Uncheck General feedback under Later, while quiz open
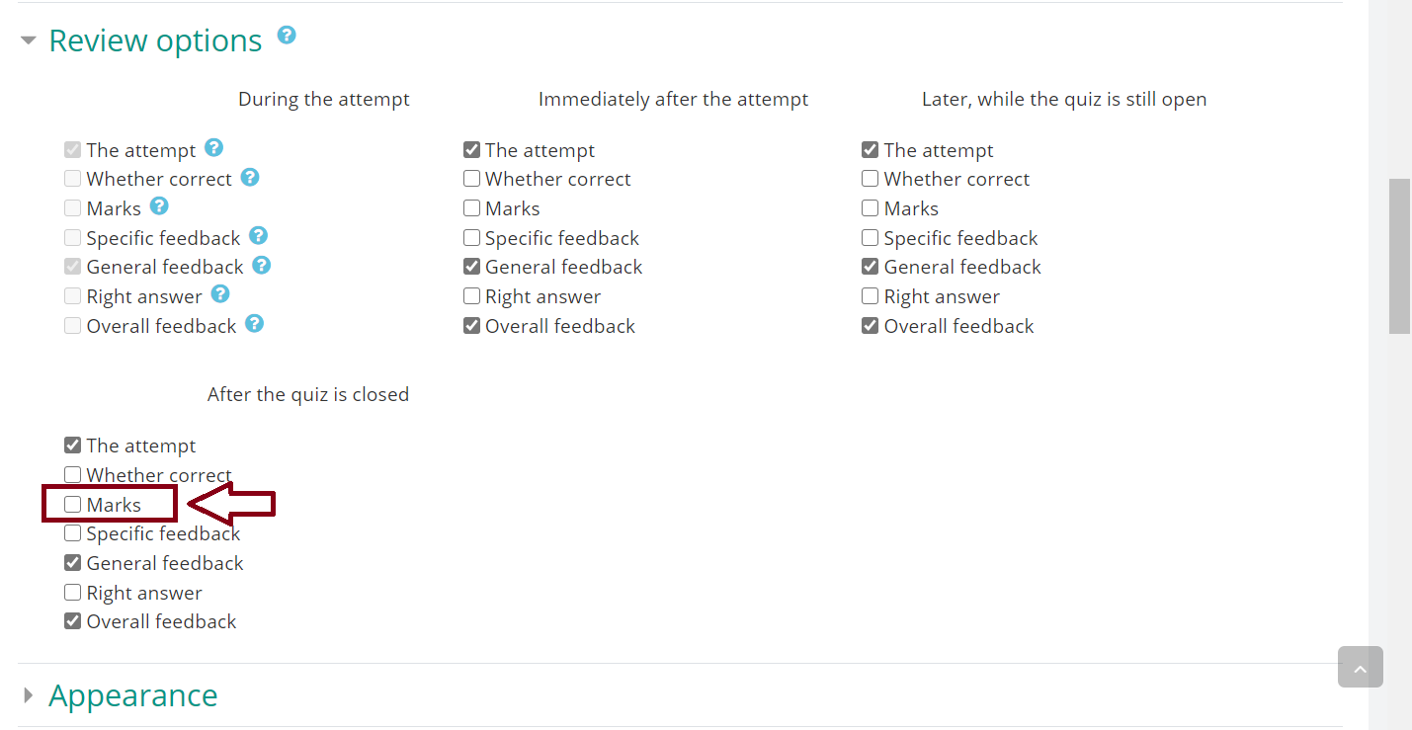The image size is (1412, 730). tap(870, 267)
